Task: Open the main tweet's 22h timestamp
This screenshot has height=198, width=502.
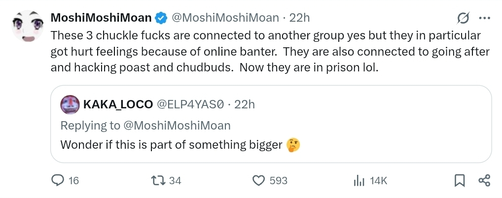Action: (x=299, y=18)
